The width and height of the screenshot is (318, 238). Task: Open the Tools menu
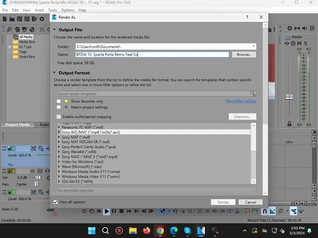pos(52,10)
